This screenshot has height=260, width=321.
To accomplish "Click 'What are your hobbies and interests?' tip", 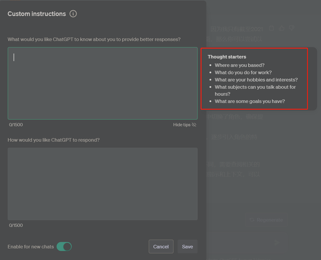I will pyautogui.click(x=256, y=80).
